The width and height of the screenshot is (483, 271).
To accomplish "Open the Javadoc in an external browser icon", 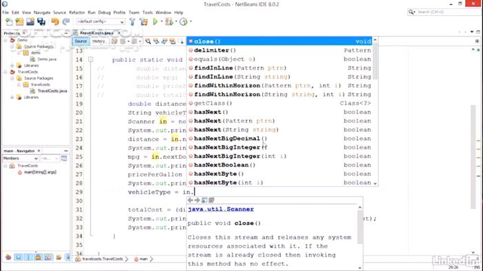I will pyautogui.click(x=204, y=200).
